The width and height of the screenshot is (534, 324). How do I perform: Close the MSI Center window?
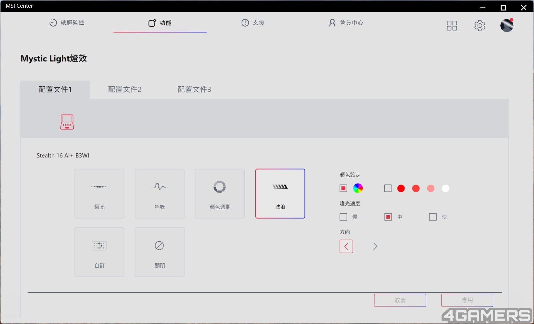click(524, 7)
